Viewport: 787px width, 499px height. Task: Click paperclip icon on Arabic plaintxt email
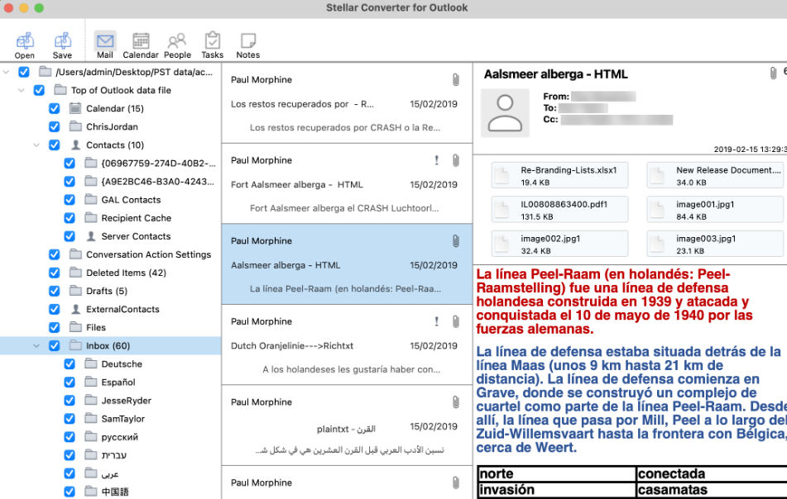point(455,402)
